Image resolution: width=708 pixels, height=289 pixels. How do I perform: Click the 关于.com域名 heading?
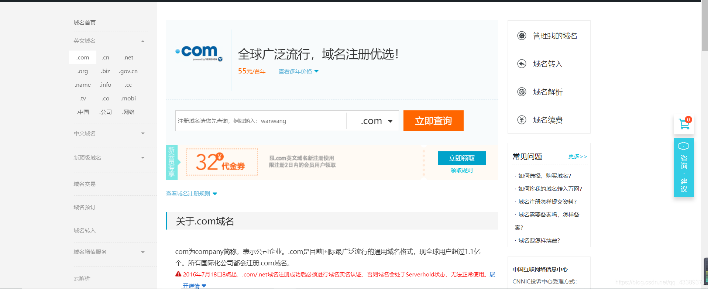(205, 221)
